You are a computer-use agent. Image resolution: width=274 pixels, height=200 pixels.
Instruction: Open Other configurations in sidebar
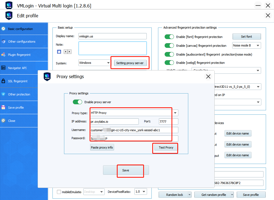pos(24,42)
